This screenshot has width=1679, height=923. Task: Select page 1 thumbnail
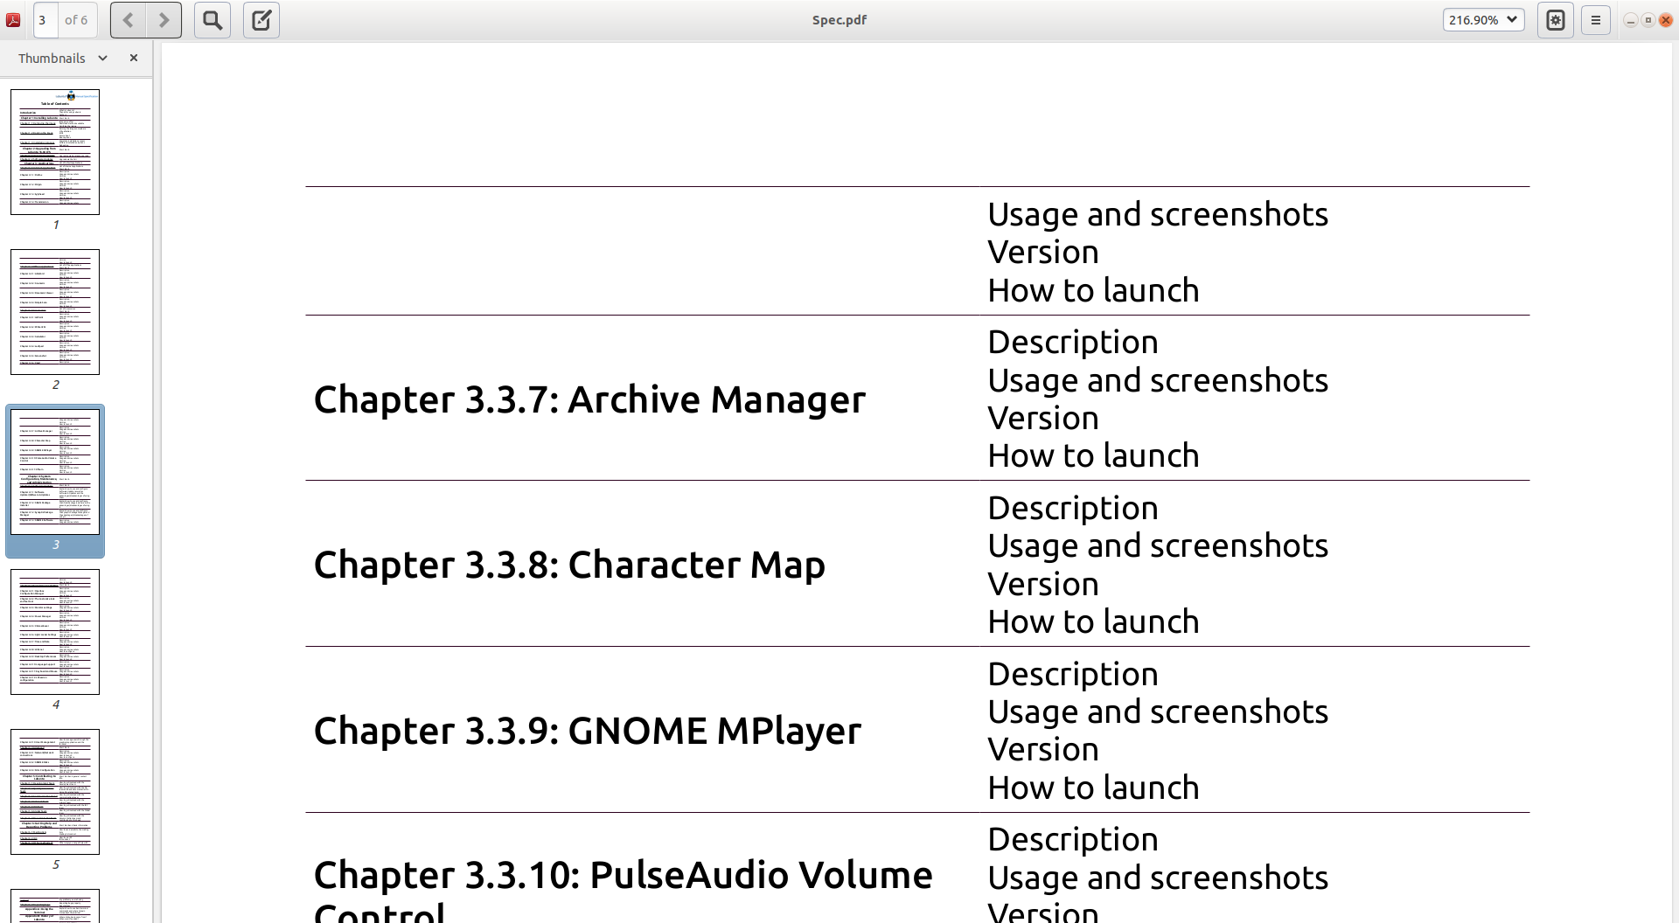tap(55, 152)
